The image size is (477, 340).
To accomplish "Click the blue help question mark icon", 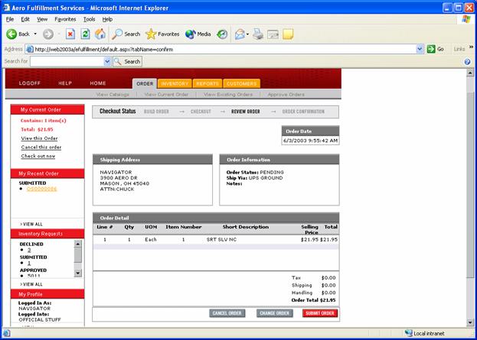I will click(468, 62).
